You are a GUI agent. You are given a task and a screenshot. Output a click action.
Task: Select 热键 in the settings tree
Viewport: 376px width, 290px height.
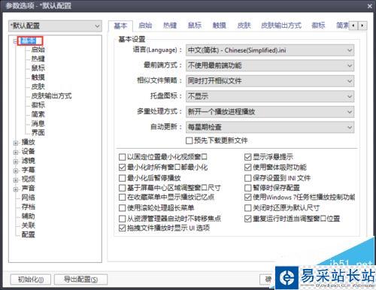(x=38, y=59)
